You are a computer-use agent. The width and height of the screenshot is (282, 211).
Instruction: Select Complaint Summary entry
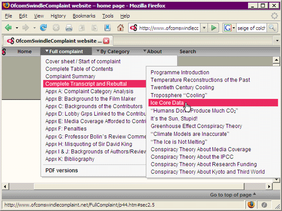click(70, 77)
